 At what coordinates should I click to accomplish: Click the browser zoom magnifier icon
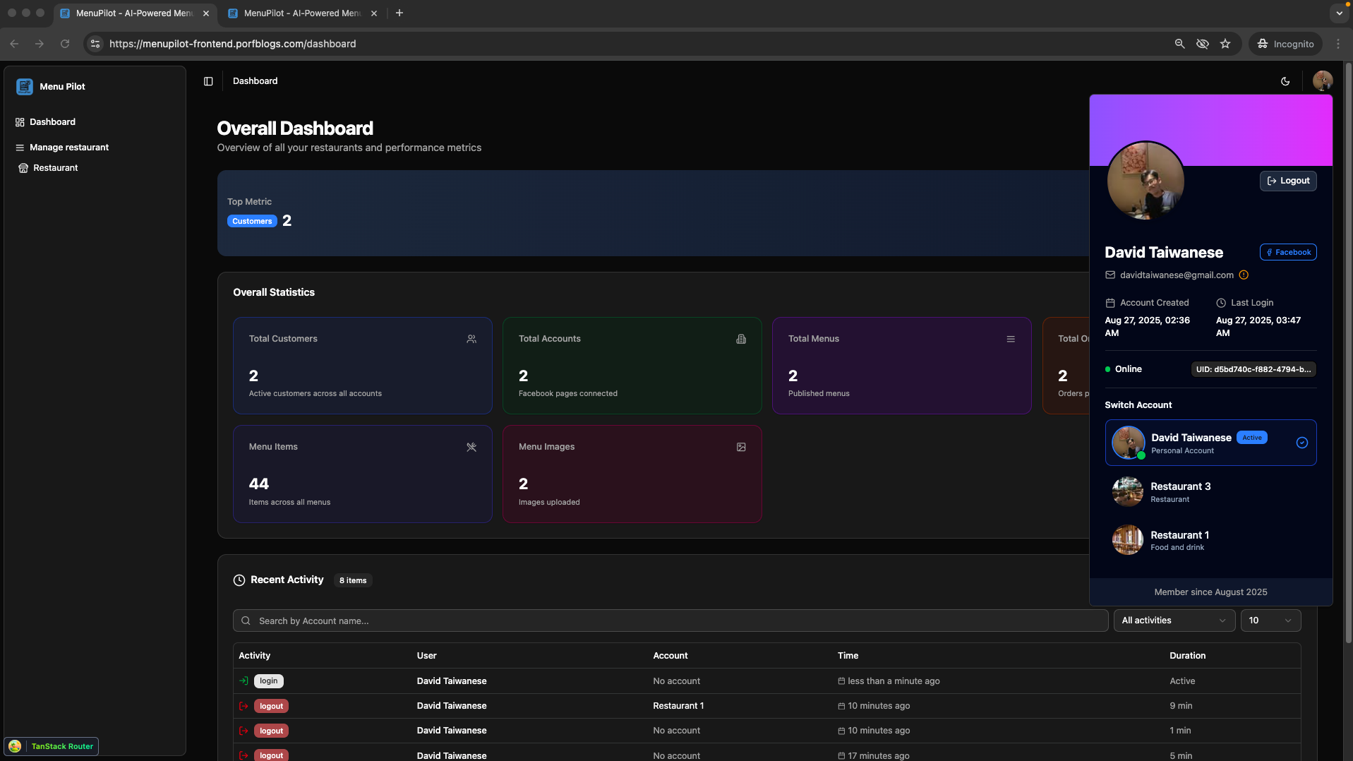coord(1179,44)
